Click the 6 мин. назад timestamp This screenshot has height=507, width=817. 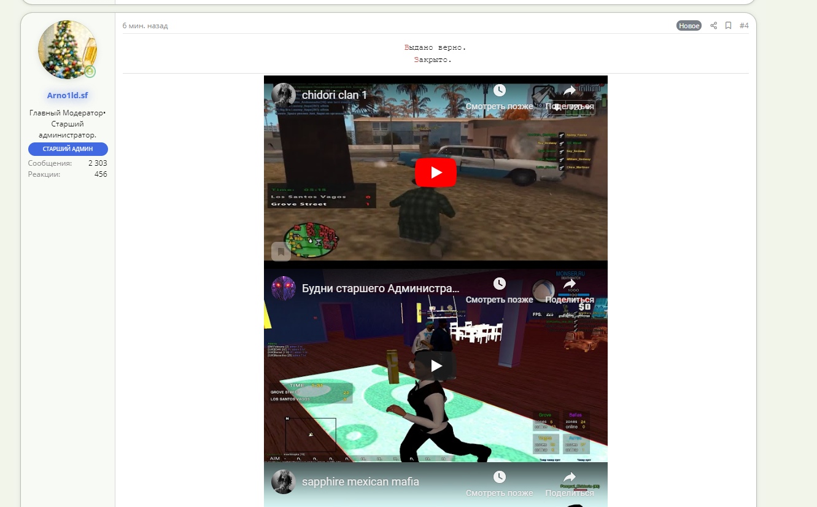coord(145,26)
